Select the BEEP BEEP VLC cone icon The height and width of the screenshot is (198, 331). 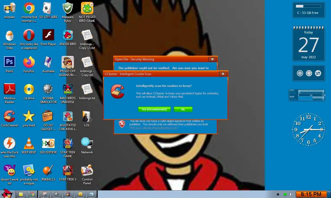29,146
